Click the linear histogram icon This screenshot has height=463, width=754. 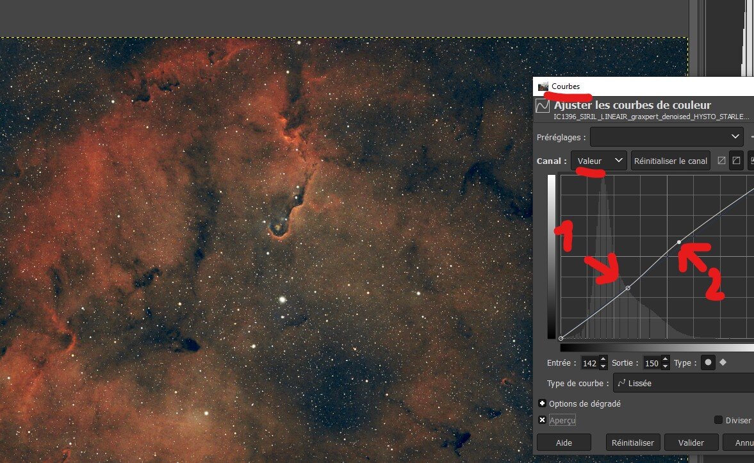[721, 161]
